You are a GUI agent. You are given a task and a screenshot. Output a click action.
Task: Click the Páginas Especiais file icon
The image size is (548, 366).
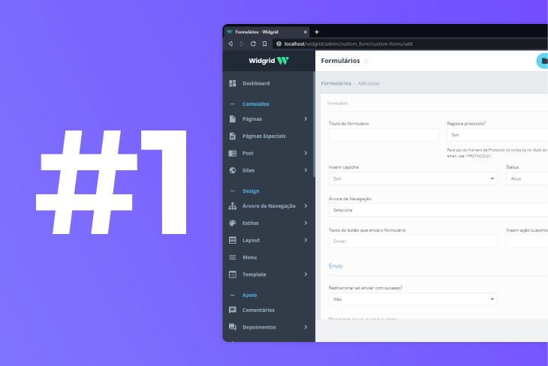(233, 136)
